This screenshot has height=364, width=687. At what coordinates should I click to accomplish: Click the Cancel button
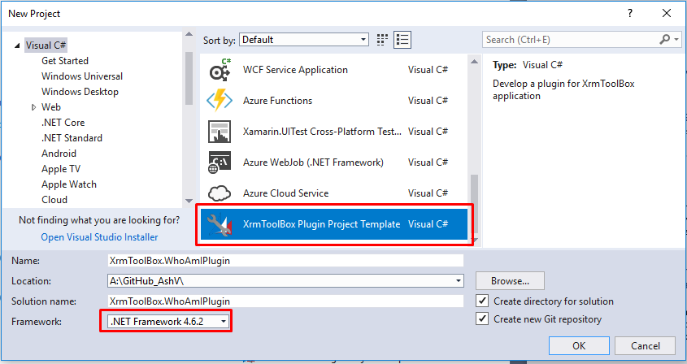point(645,345)
